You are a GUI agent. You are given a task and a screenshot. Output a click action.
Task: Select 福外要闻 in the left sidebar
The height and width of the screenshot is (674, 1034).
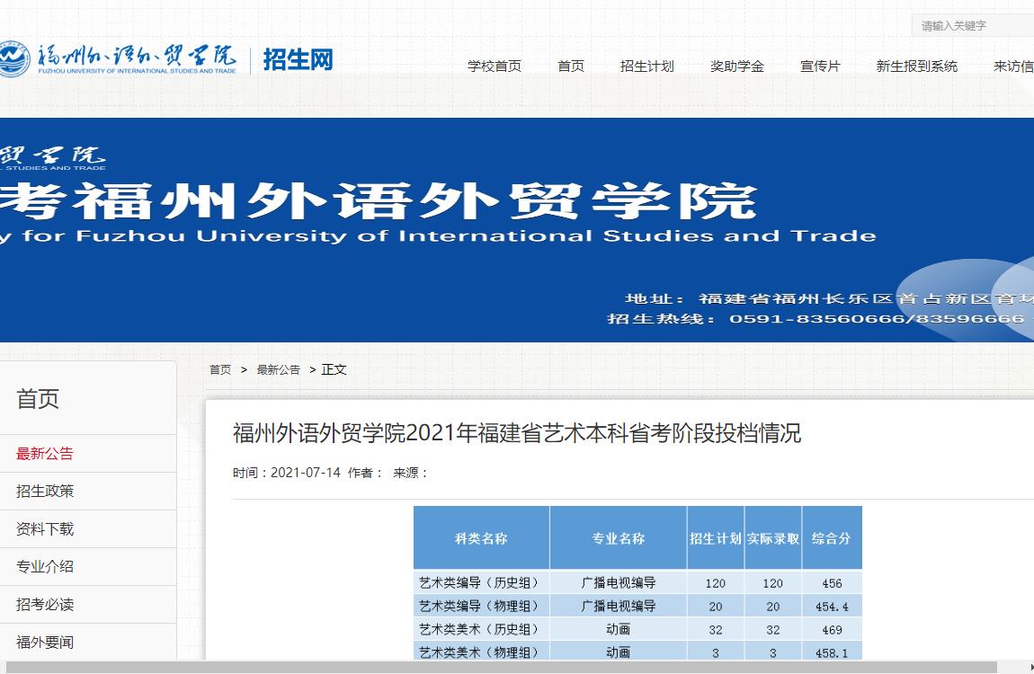(45, 643)
